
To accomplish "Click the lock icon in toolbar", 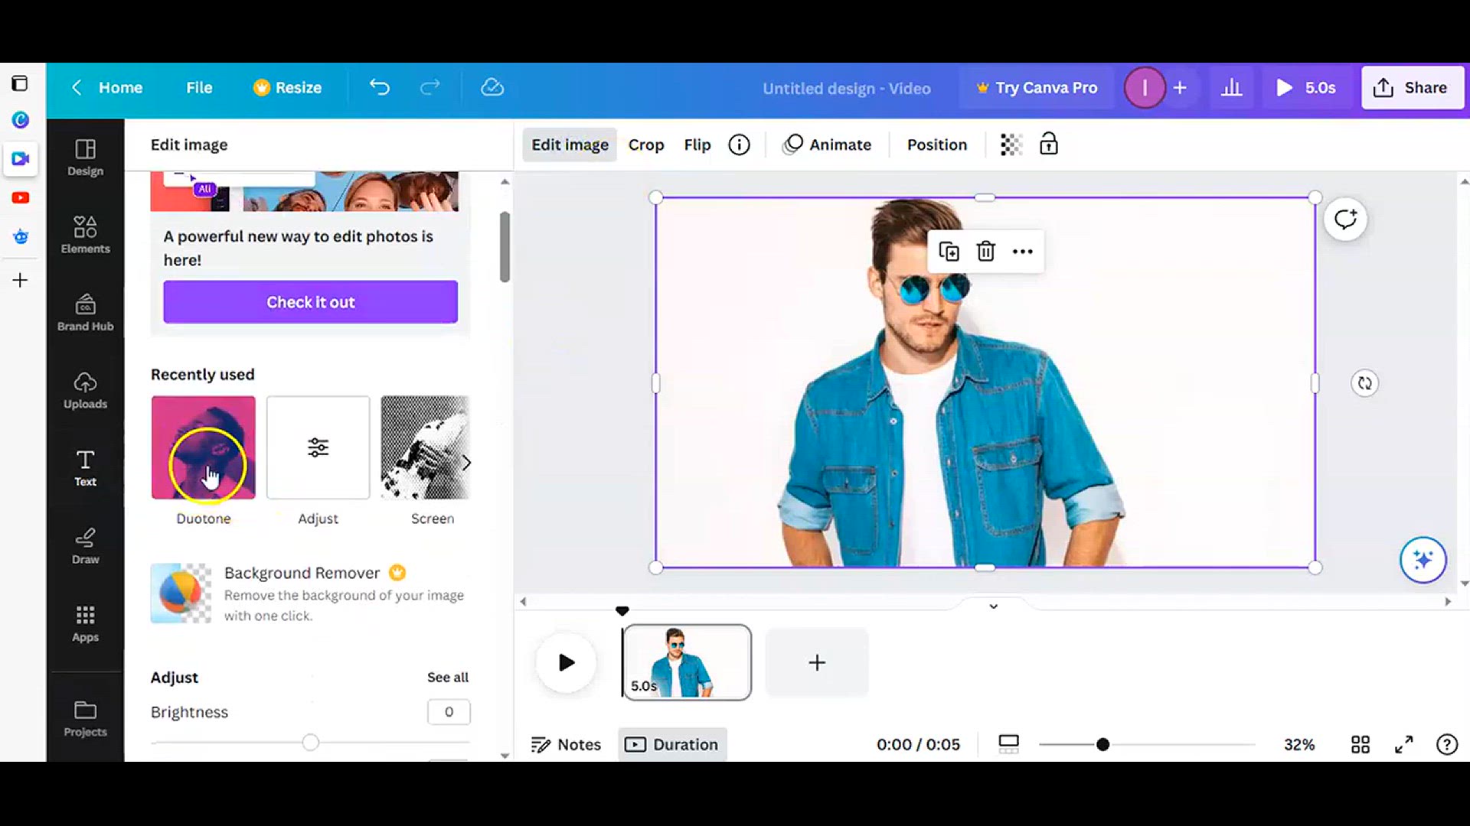I will click(1049, 144).
